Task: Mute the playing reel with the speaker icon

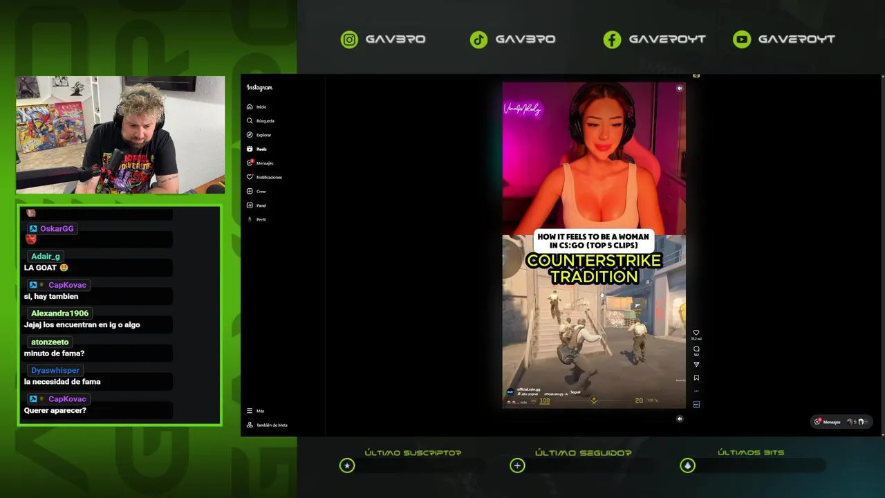Action: 679,88
